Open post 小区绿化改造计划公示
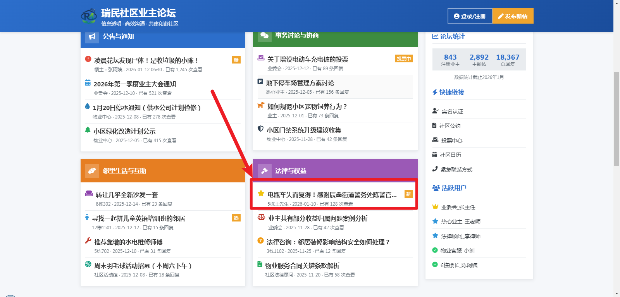Screen dimensions: 620x297 124,131
